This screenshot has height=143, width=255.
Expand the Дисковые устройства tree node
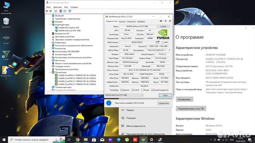pos(50,37)
